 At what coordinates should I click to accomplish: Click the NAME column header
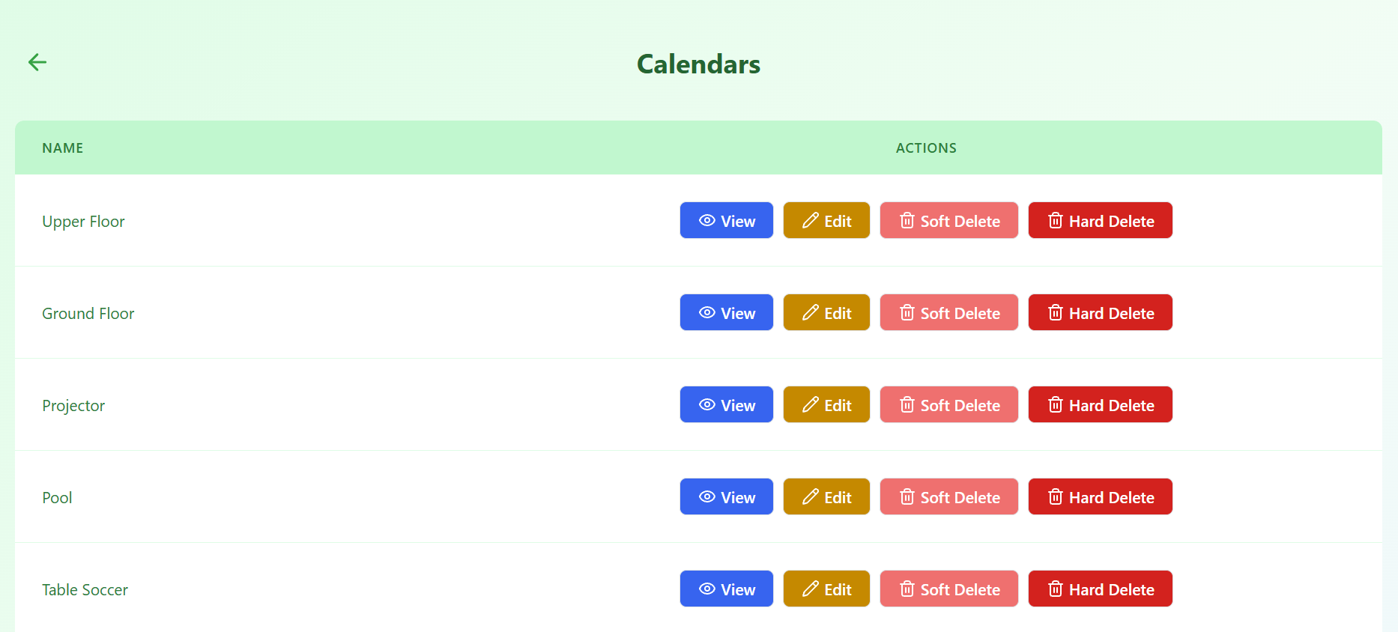click(63, 148)
